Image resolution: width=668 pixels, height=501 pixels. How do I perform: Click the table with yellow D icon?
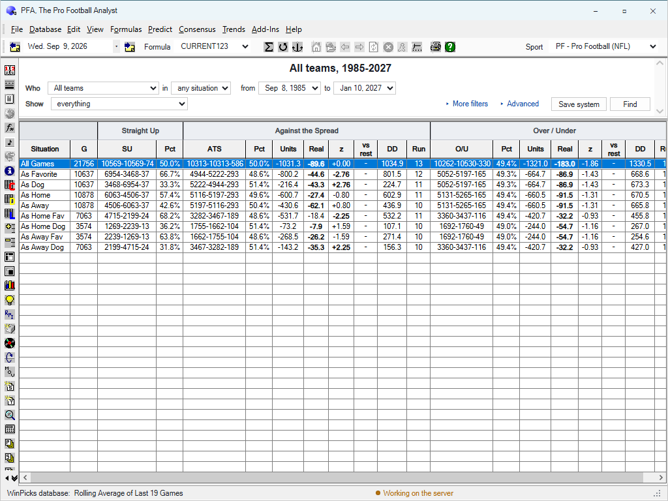9,200
